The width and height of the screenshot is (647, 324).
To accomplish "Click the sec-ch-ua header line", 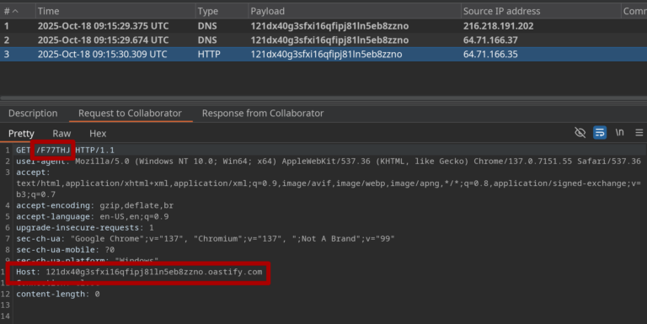I will pyautogui.click(x=206, y=239).
